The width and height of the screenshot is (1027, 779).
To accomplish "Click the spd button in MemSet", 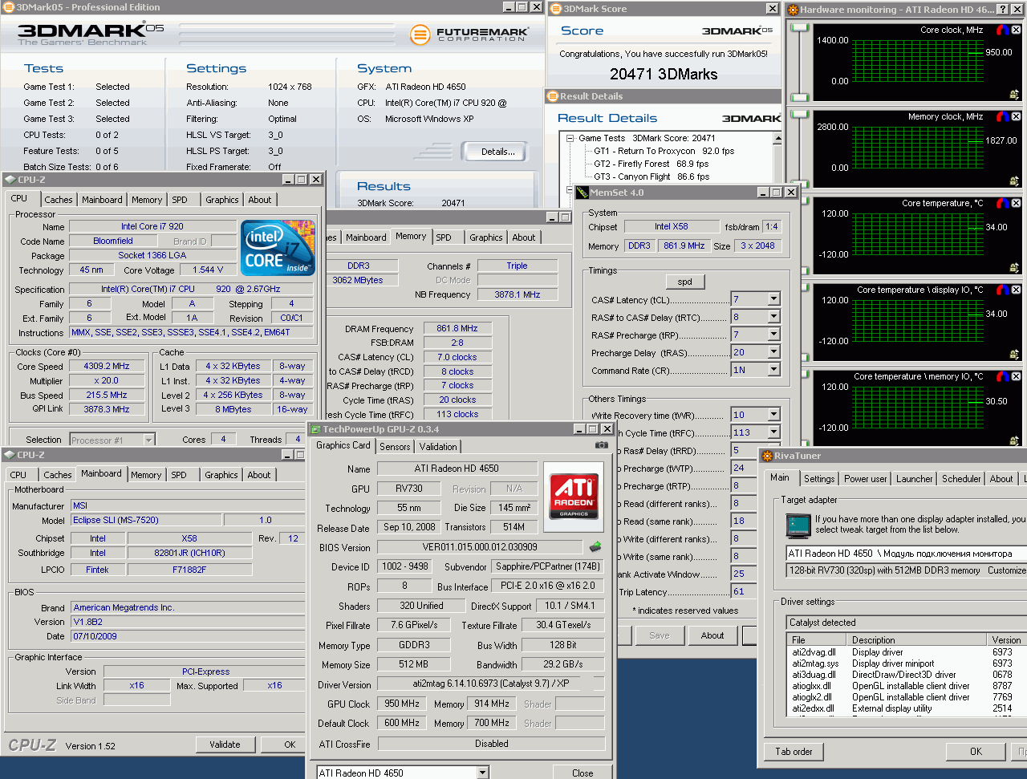I will pos(684,282).
